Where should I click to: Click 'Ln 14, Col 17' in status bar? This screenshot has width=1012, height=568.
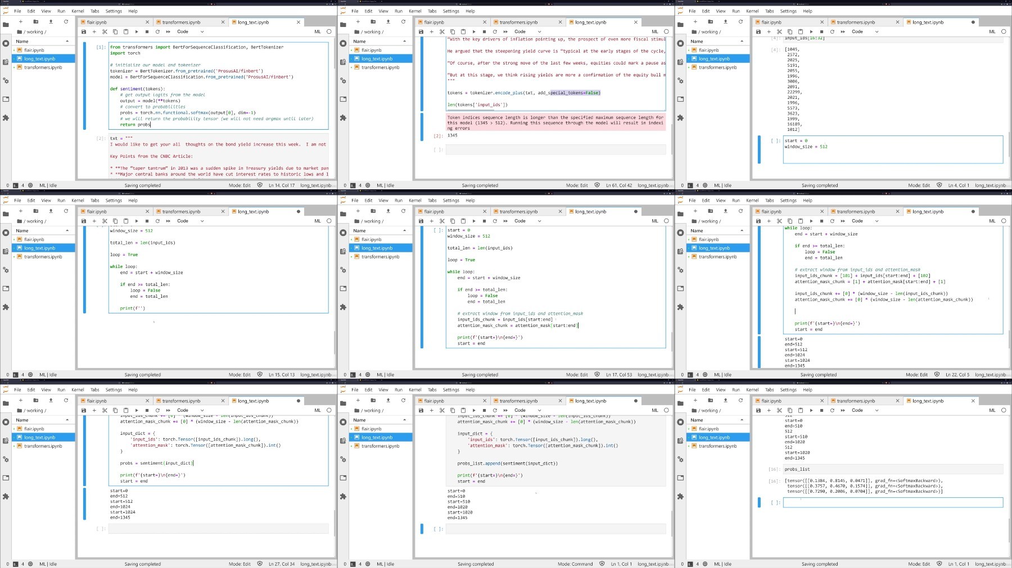tap(281, 185)
